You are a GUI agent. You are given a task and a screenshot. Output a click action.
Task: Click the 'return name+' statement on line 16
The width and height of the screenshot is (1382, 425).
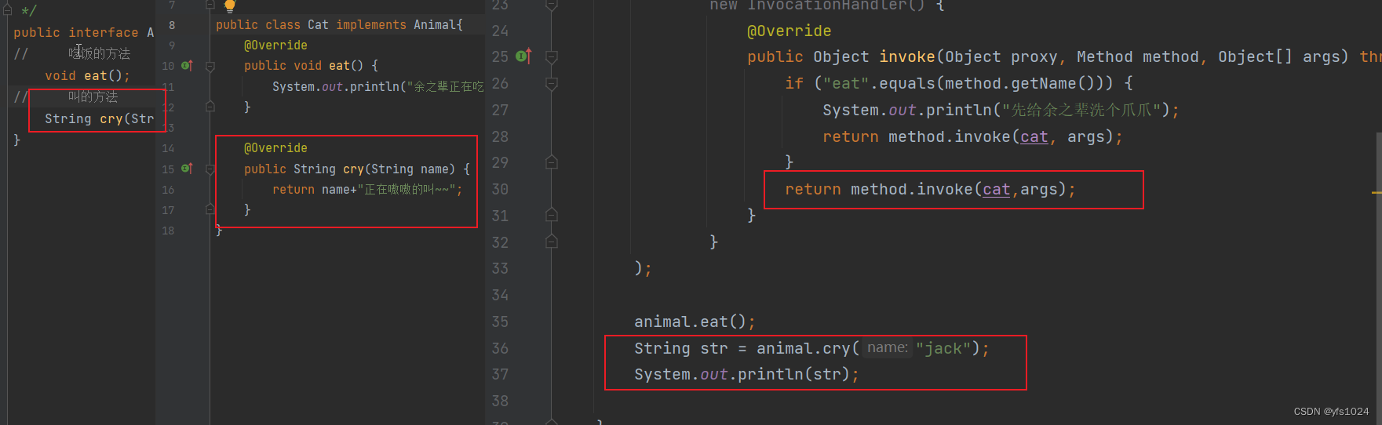[367, 190]
